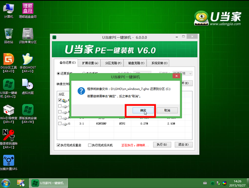Open the 加载外置SRS desktop icon

9,163
